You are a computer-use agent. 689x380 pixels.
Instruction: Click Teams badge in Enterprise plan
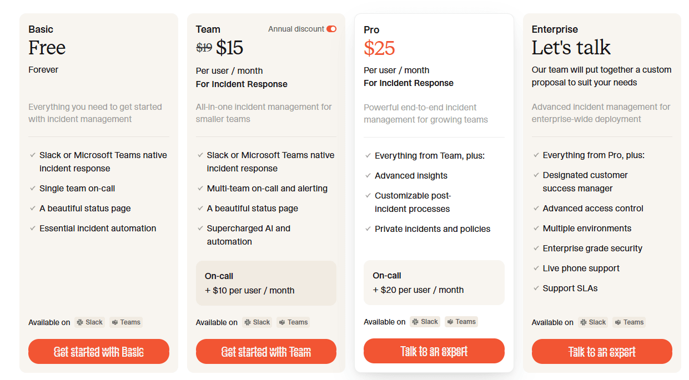click(629, 322)
